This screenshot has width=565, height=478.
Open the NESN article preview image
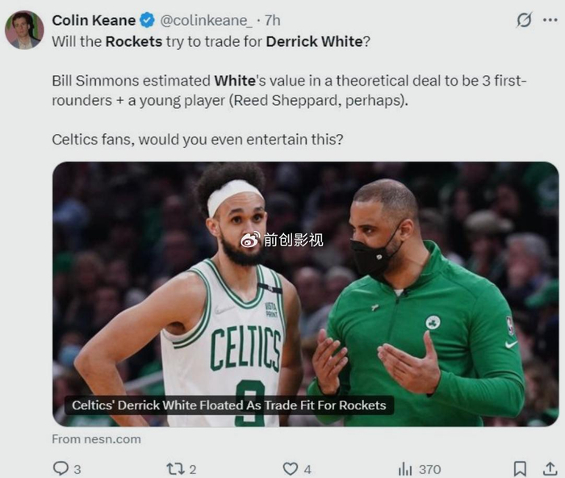(306, 294)
